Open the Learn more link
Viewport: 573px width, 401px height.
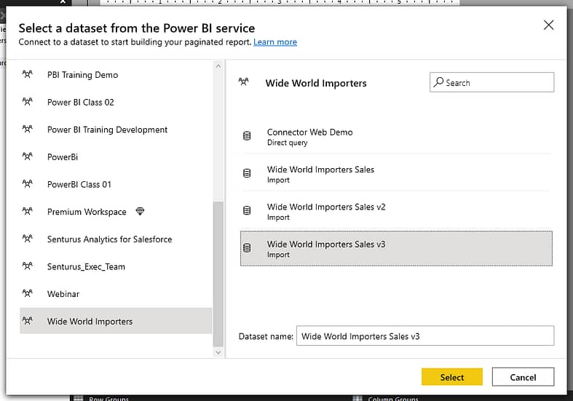pos(275,42)
